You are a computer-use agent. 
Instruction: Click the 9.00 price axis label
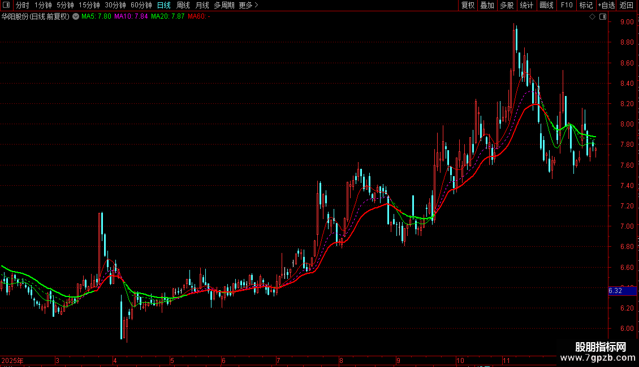tap(627, 22)
